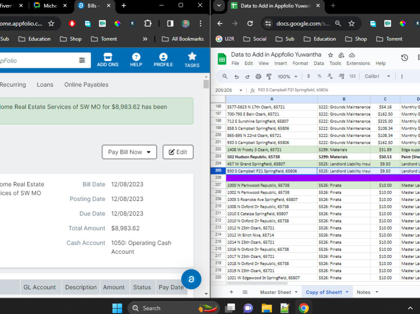
Task: Switch to the Loans tab in AppFolio
Action: (x=45, y=85)
